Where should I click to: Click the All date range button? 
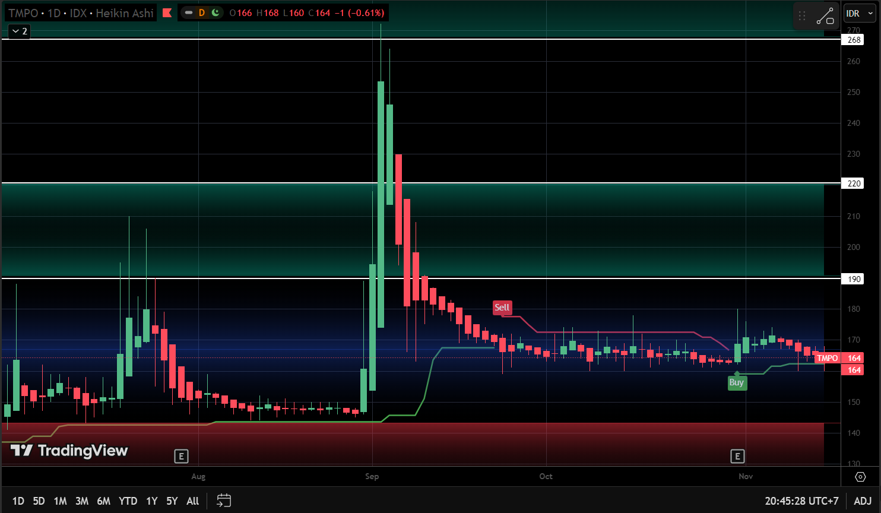click(192, 501)
